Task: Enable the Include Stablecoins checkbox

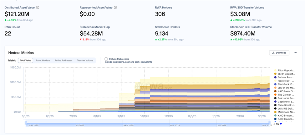Action: pyautogui.click(x=106, y=59)
